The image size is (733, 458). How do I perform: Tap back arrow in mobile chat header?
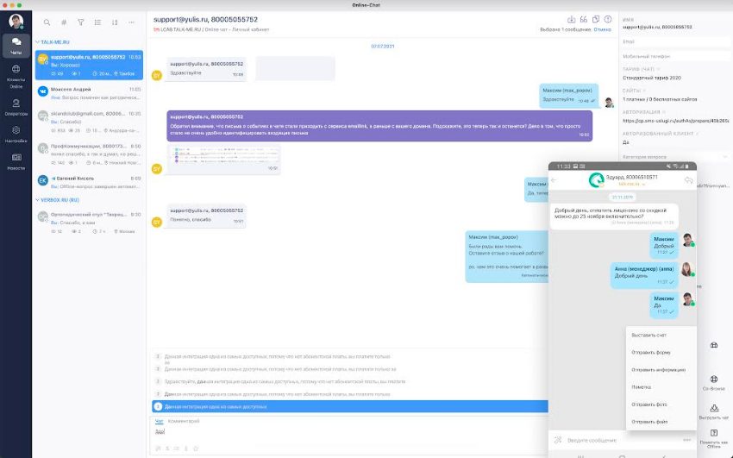tap(554, 180)
